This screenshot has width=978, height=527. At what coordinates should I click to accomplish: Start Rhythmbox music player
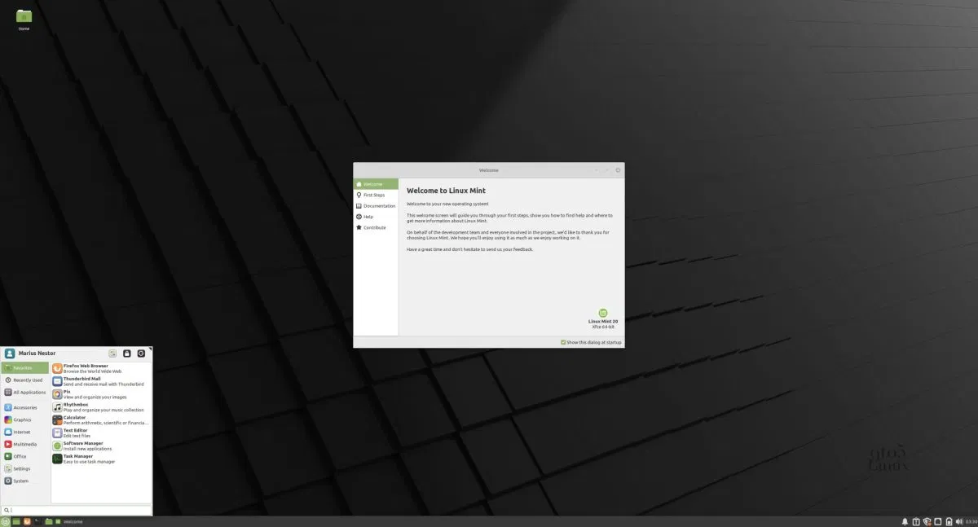click(101, 406)
